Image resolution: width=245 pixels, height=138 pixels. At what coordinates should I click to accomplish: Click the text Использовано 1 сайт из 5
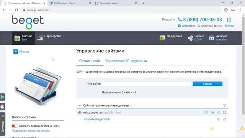(119, 92)
